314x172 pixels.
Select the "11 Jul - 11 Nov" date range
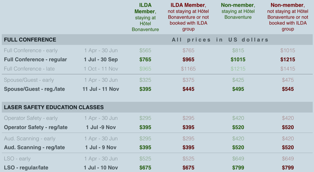101,89
